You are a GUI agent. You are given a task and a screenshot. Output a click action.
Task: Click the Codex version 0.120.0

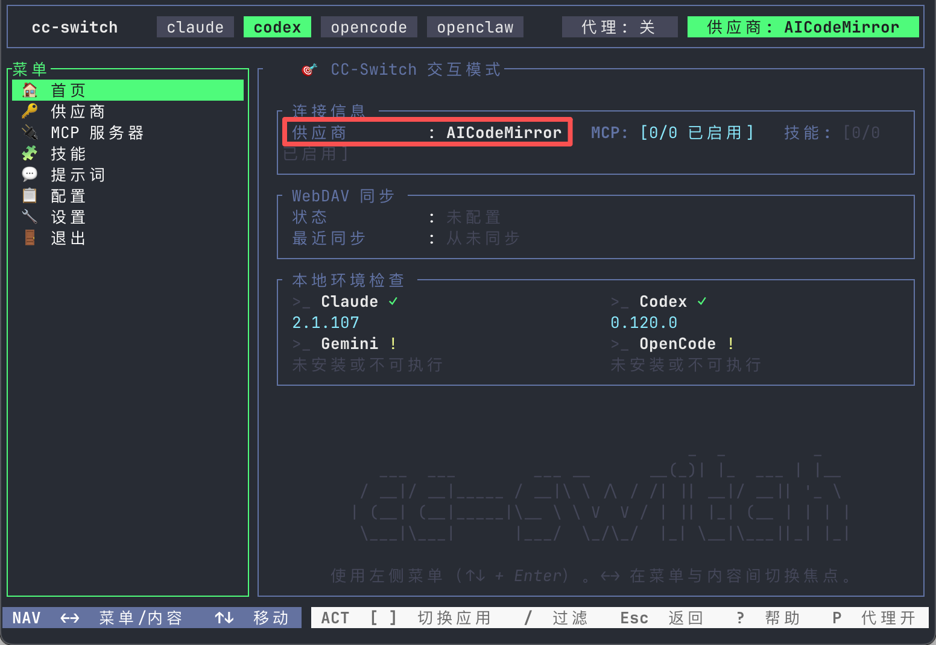click(x=644, y=322)
